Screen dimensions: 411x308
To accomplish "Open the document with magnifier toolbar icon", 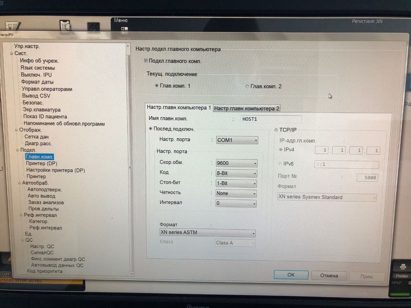I will point(65,26).
